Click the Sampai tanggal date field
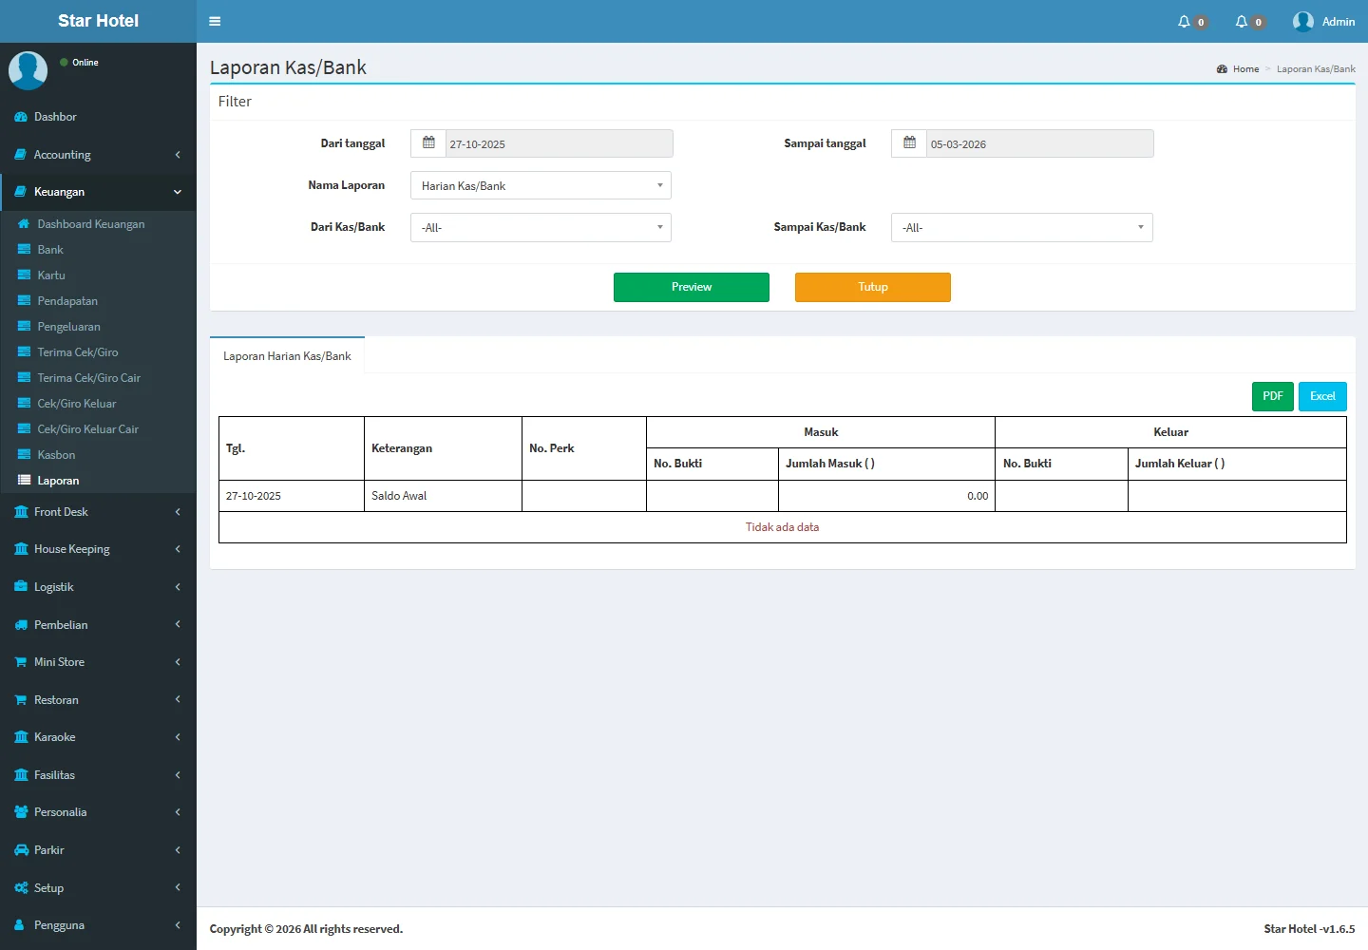 [x=1039, y=144]
